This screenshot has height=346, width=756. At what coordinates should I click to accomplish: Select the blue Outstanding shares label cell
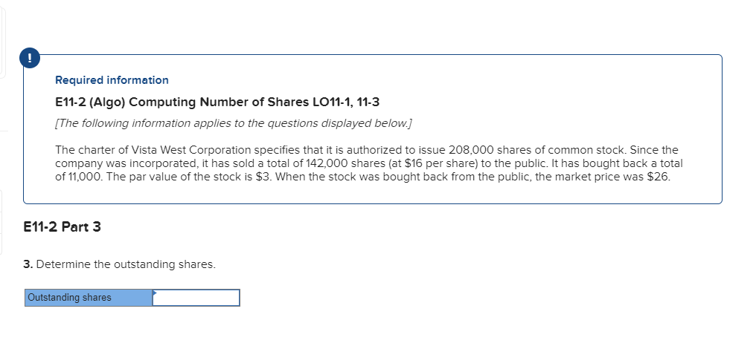(89, 298)
